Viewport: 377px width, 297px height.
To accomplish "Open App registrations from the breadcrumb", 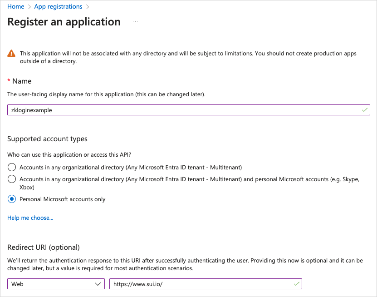I will [x=58, y=6].
